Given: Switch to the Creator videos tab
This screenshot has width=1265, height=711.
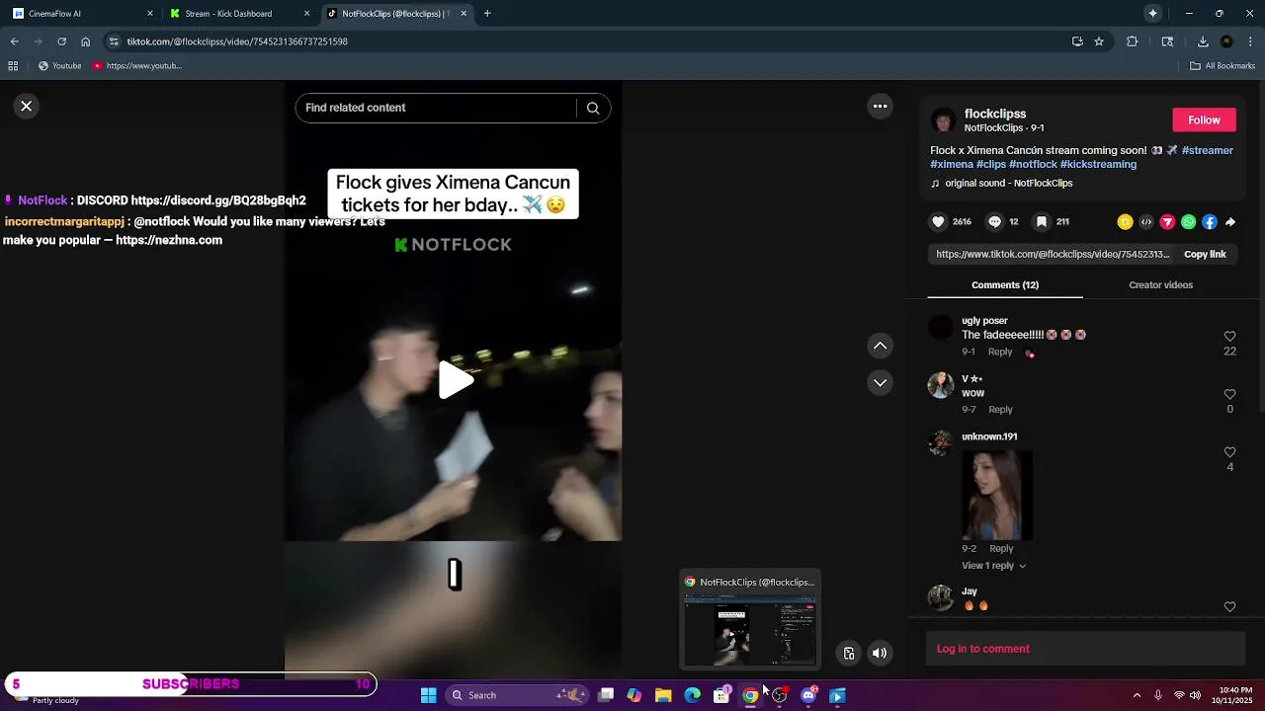Looking at the screenshot, I should tap(1160, 284).
